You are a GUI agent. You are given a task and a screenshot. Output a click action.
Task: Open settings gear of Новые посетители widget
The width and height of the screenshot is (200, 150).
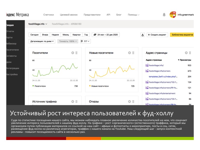129,53
